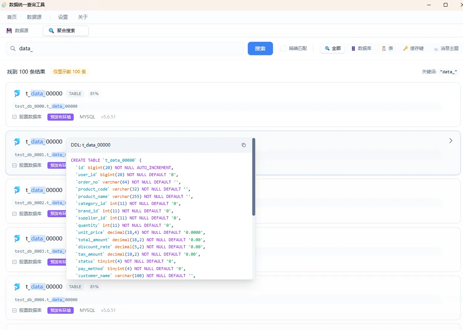Expand the second result with the right chevron

[x=451, y=141]
